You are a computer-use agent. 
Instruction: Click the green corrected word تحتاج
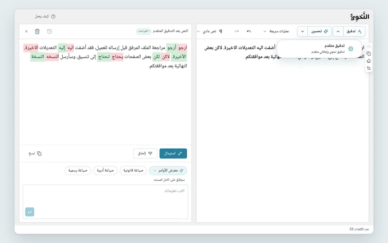104,57
